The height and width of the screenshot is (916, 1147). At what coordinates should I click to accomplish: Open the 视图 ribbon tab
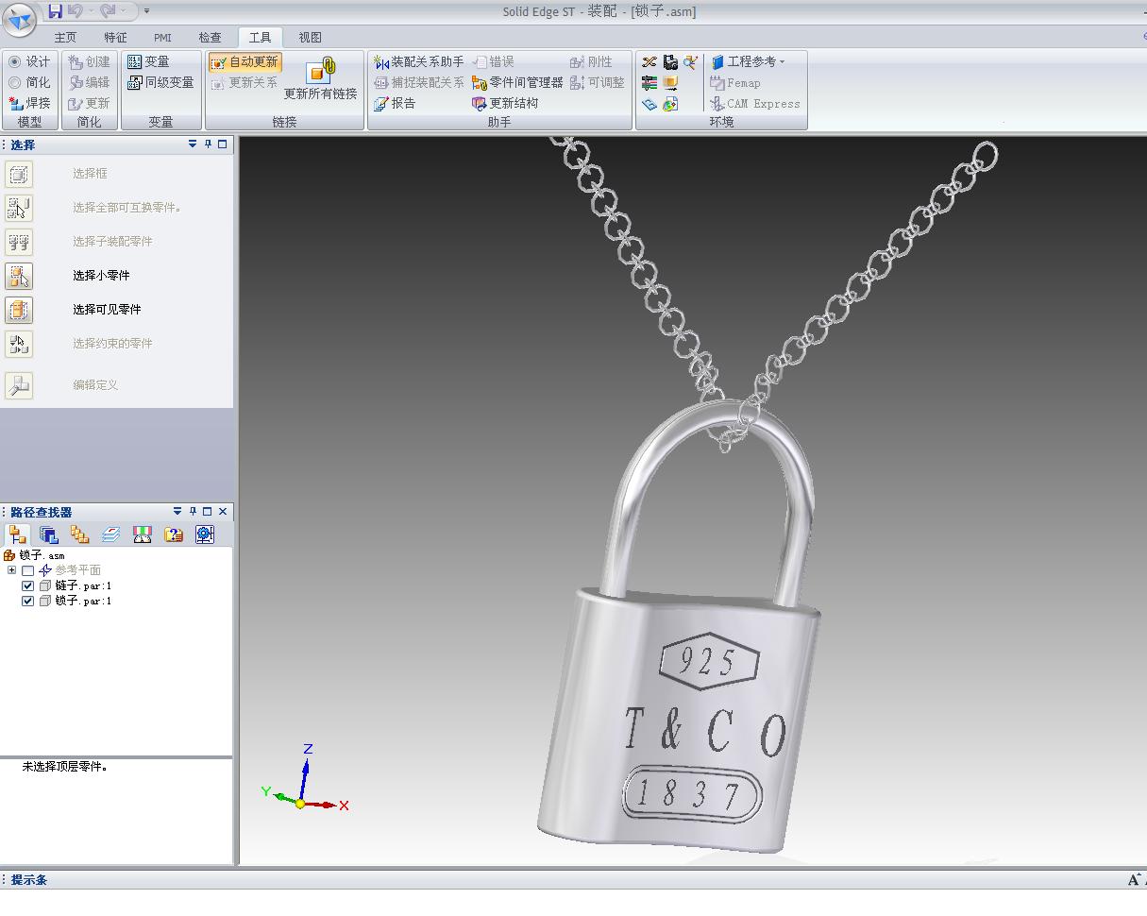click(310, 38)
